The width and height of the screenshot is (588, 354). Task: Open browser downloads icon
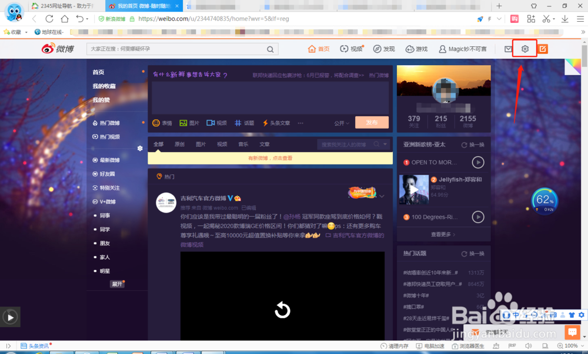[x=564, y=19]
